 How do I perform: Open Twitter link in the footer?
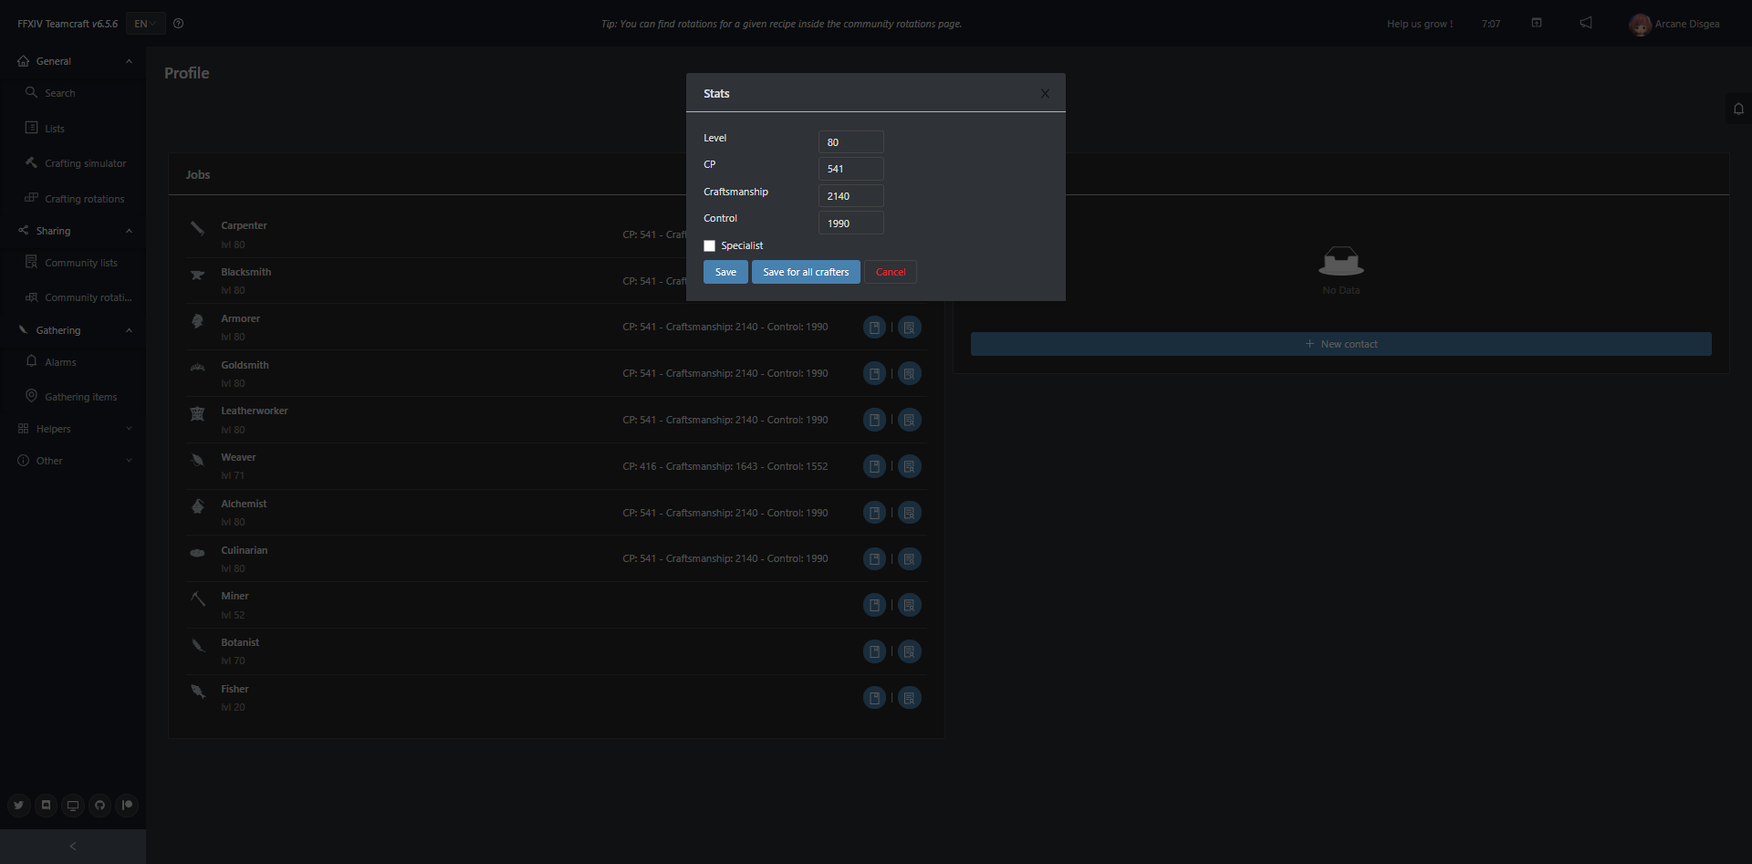point(18,806)
